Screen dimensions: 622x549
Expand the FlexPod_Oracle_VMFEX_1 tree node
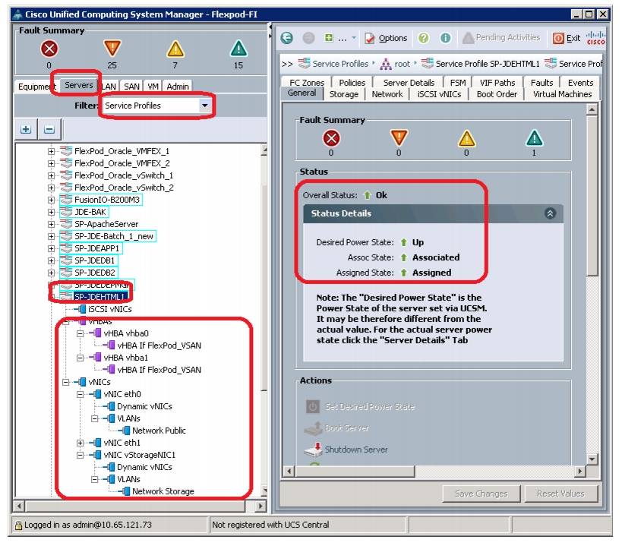click(x=51, y=151)
